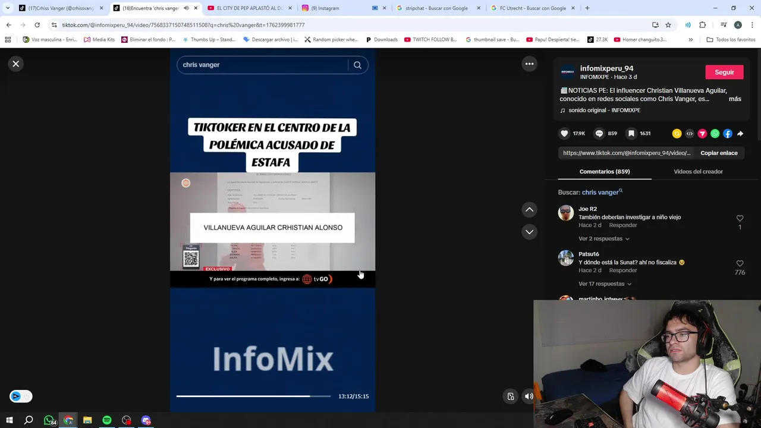Like Joe R2's comment

pos(740,218)
